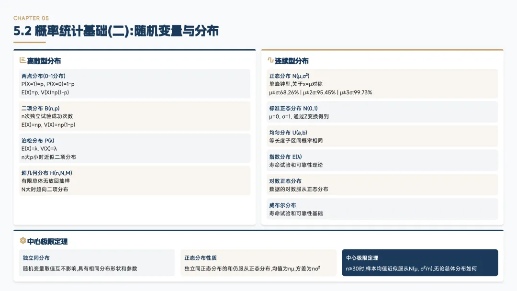Click the line 有限总体无放回抽样
517x291 pixels.
(45, 181)
